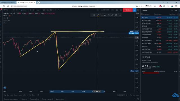The width and height of the screenshot is (180, 101).
Task: Open the SPX/M2 symbol search field
Action: point(6,10)
